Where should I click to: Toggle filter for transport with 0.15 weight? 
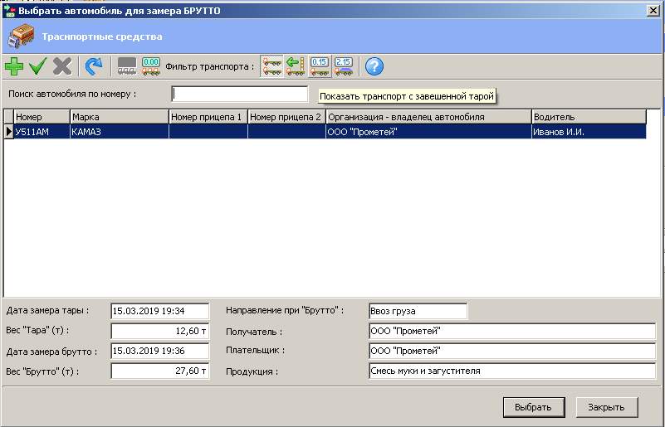point(320,66)
